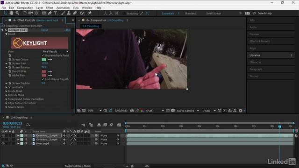Select the Horizontal Type tool
The width and height of the screenshot is (299, 168).
56,13
